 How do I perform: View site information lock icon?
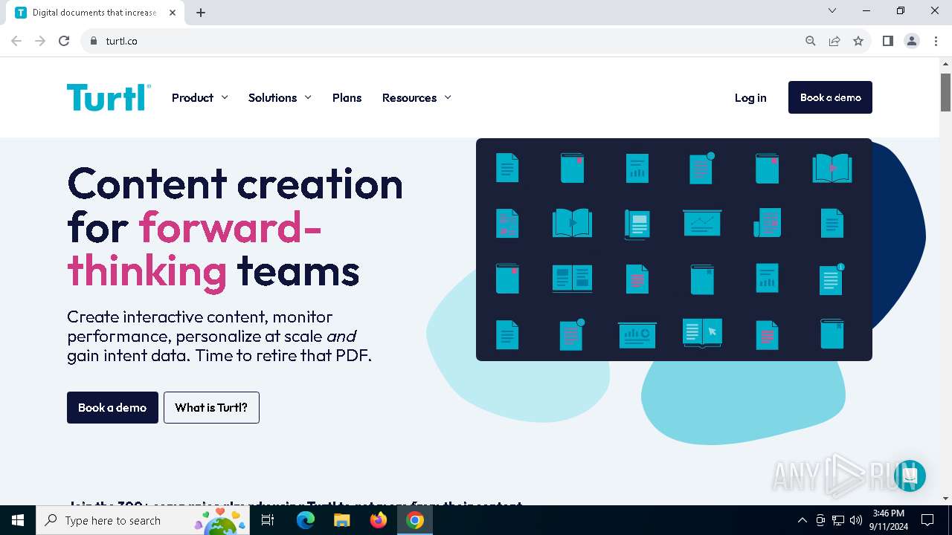93,41
